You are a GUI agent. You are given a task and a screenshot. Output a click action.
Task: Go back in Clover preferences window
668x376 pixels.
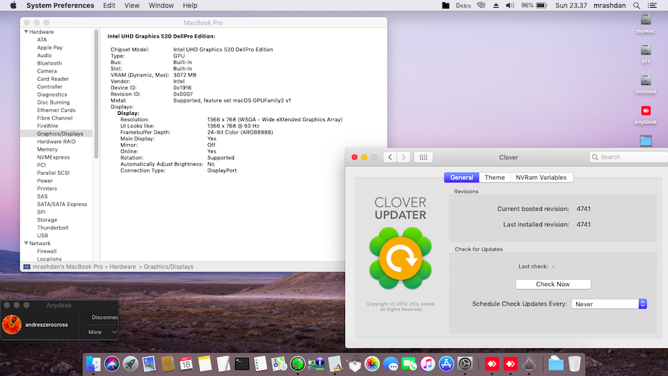click(x=390, y=157)
